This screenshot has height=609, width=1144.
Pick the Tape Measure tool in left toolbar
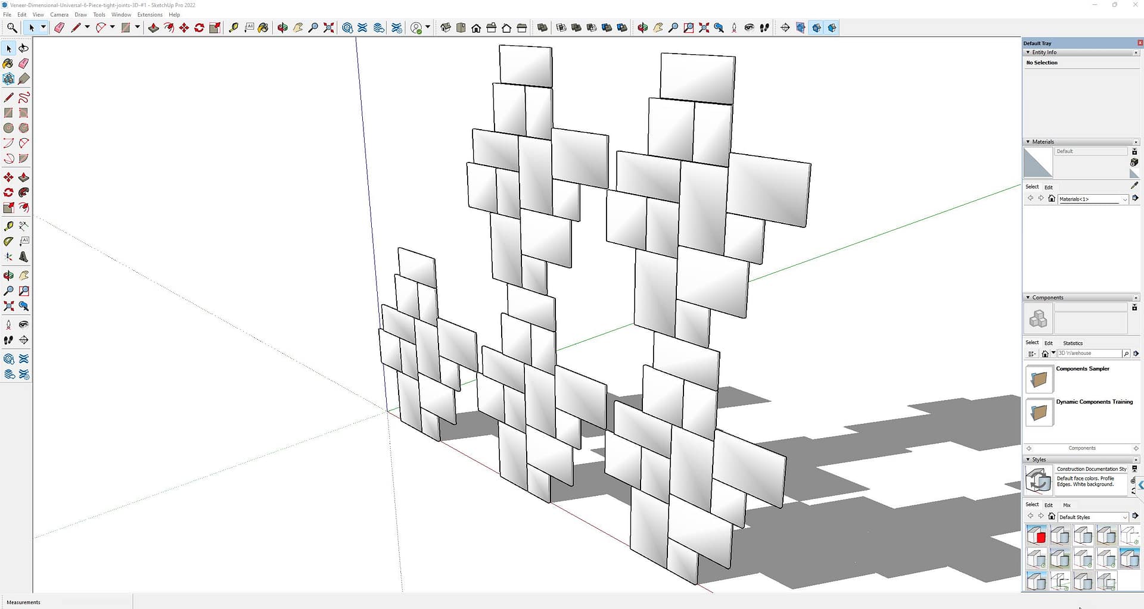[8, 226]
